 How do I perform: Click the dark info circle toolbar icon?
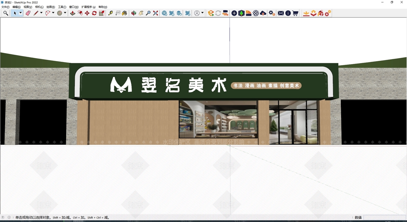pos(288,13)
